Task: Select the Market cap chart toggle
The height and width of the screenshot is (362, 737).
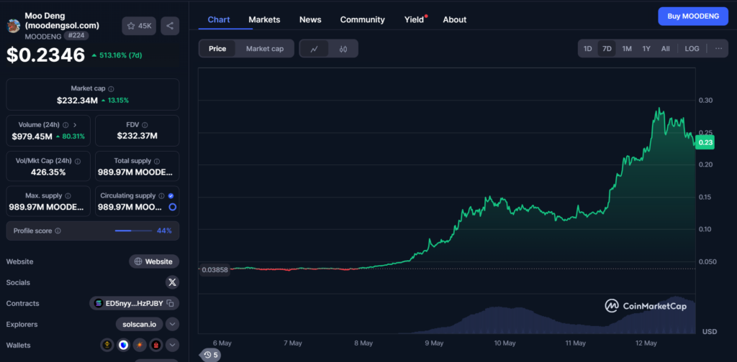Action: (x=265, y=49)
